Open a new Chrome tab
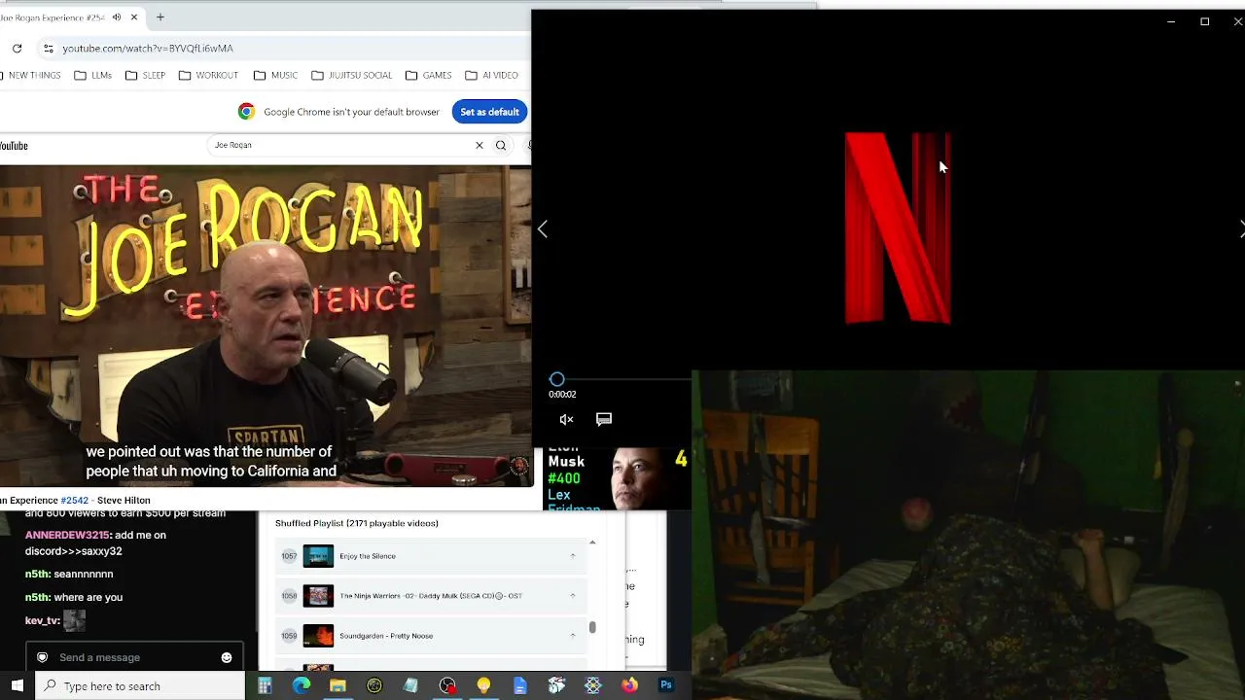This screenshot has width=1245, height=700. (160, 17)
